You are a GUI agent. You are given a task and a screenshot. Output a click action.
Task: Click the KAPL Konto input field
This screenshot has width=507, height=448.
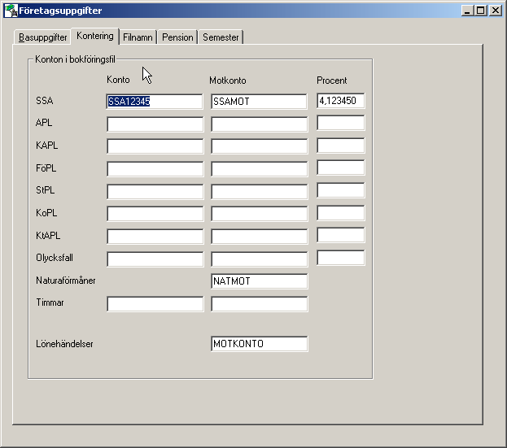(155, 146)
